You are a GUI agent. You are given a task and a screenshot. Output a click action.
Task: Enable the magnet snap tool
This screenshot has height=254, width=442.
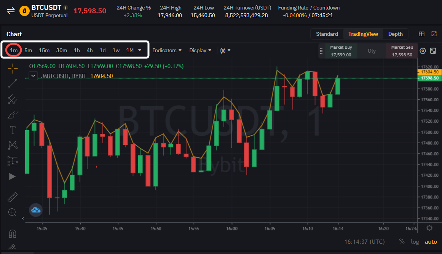coord(13,233)
